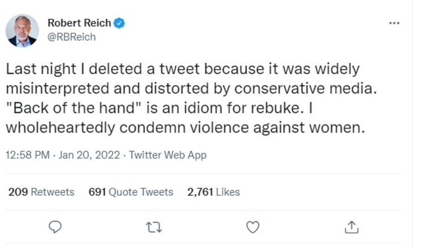Click the 209 retweet count number
This screenshot has height=248, width=431.
pos(18,192)
